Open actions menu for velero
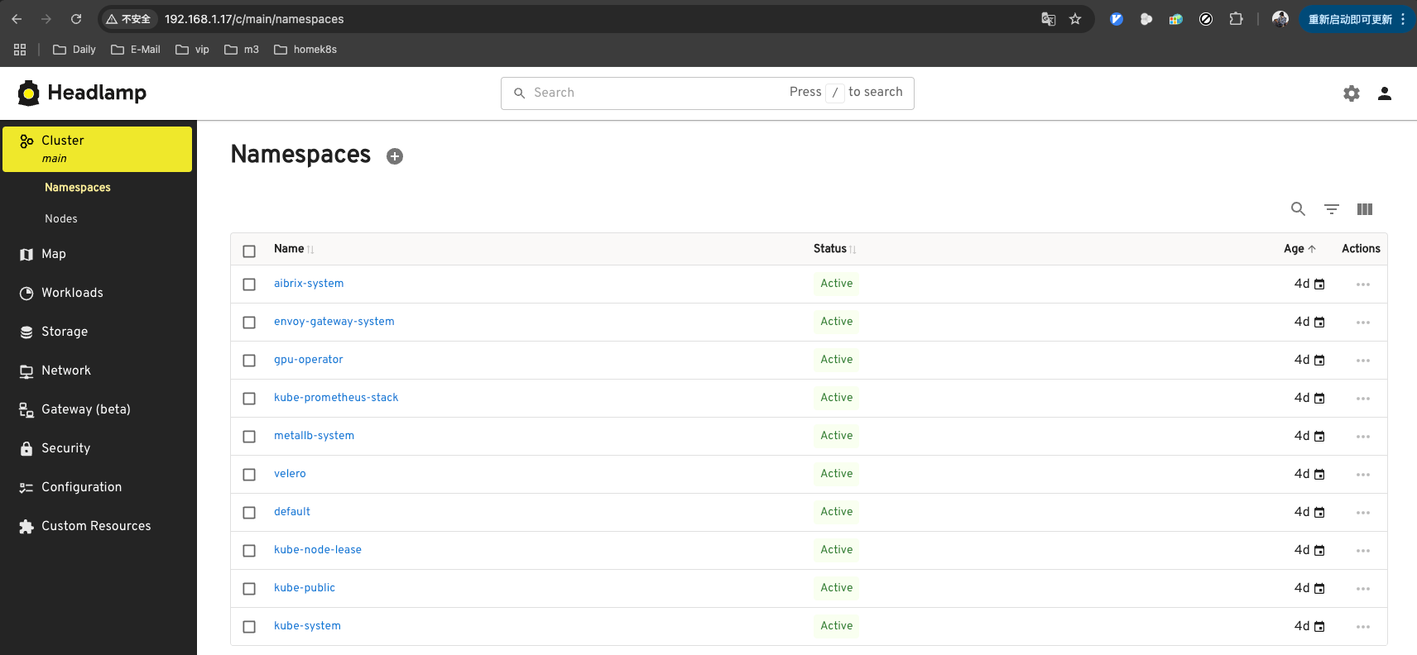 coord(1363,475)
